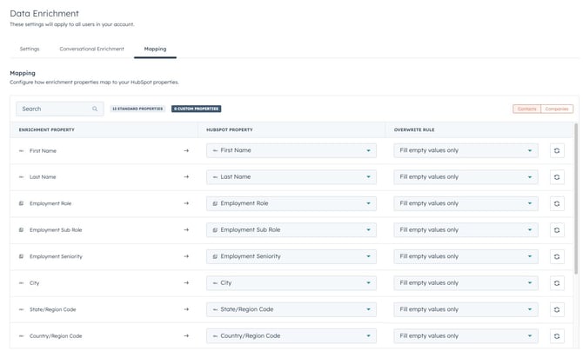Click the refresh icon in Last Name row
The height and width of the screenshot is (351, 583).
coord(557,177)
